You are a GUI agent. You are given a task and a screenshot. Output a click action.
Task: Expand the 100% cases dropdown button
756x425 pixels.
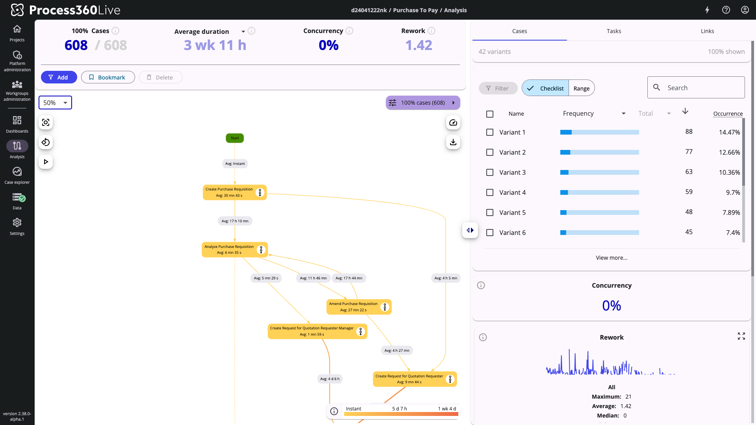pyautogui.click(x=452, y=102)
